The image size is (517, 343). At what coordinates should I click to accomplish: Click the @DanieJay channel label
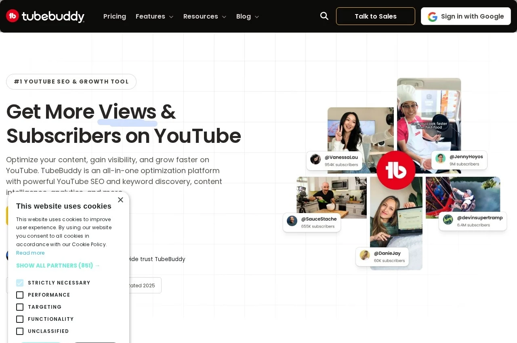coord(387,253)
